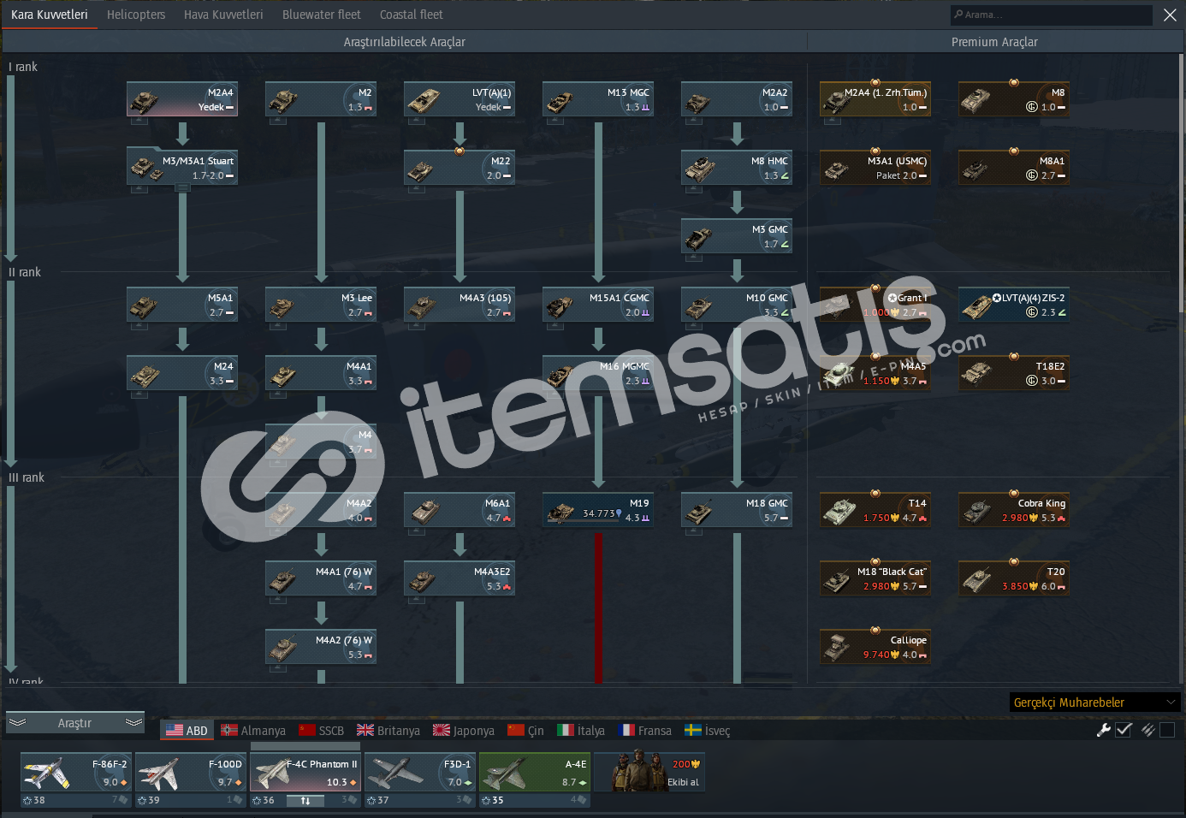
Task: Select the M3 GMC vehicle card
Action: 737,236
